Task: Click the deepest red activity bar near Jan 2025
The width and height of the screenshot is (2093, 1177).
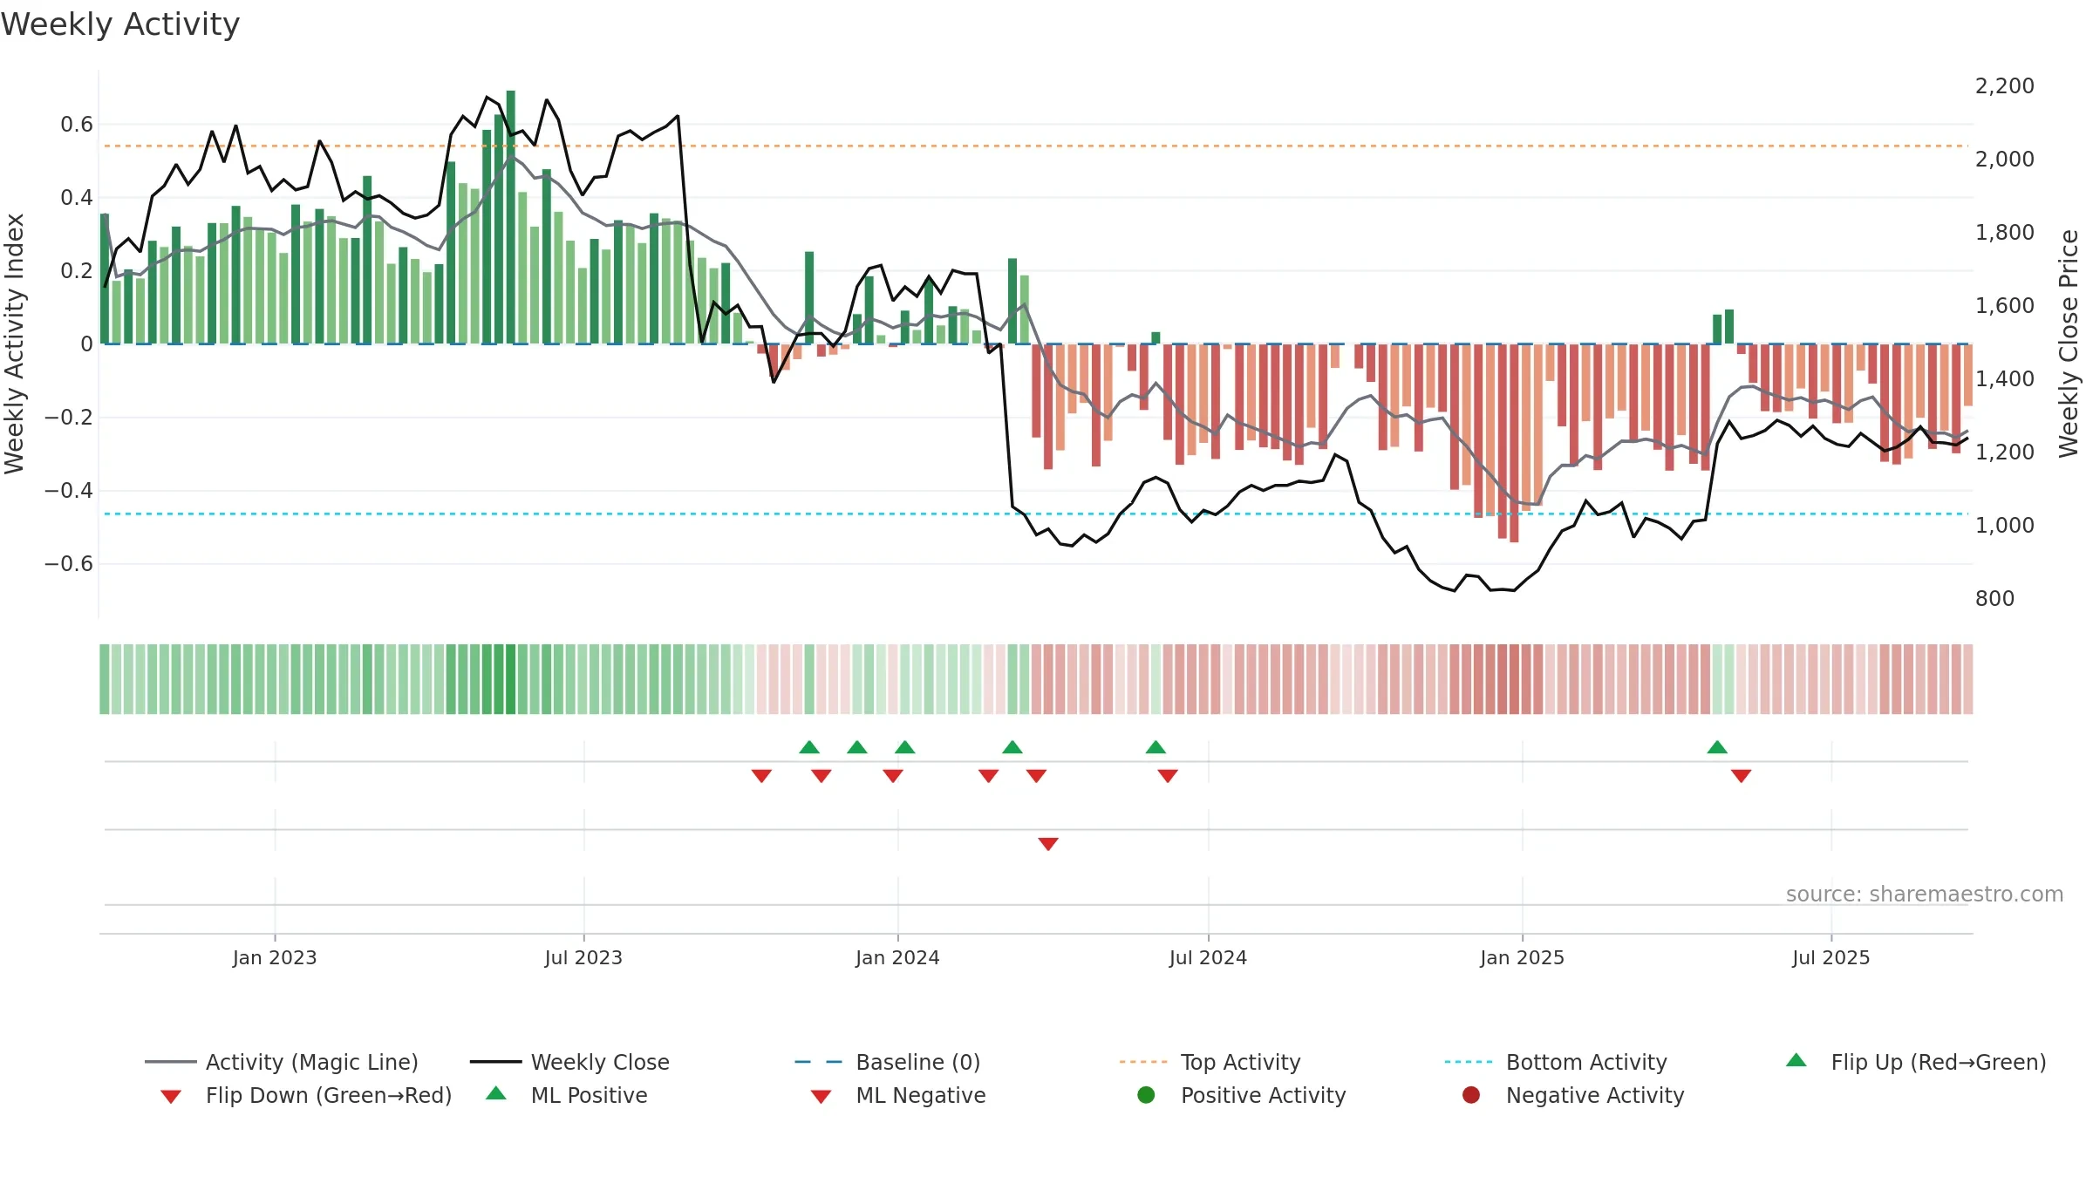Action: coord(1515,443)
